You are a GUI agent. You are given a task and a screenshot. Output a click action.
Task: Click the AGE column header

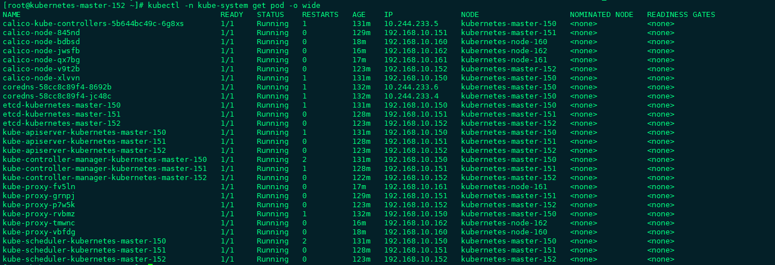pyautogui.click(x=359, y=15)
